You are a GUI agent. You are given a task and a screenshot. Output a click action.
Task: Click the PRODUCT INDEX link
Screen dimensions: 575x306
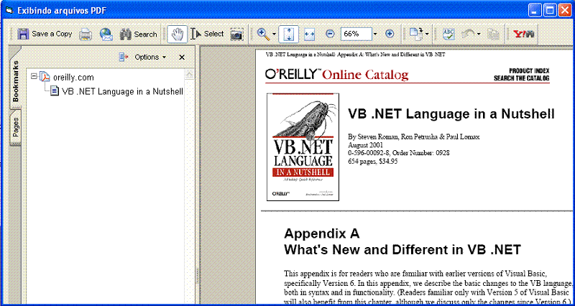529,70
